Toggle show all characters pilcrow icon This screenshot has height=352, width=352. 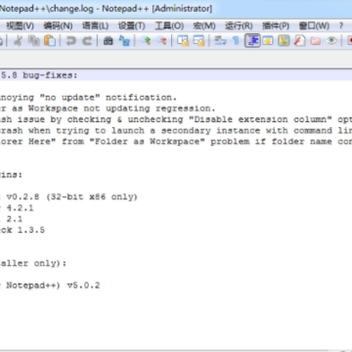tap(236, 41)
